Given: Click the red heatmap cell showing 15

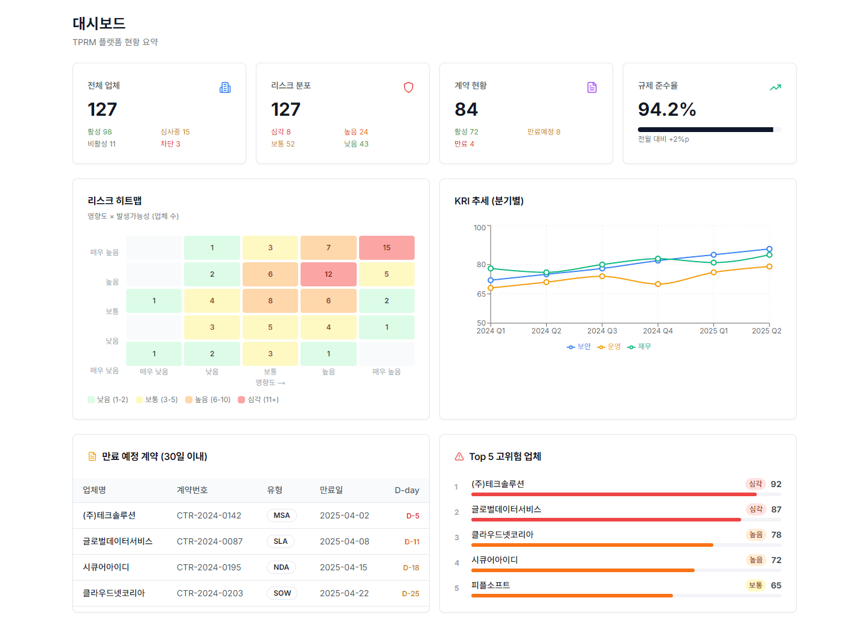Looking at the screenshot, I should tap(386, 248).
